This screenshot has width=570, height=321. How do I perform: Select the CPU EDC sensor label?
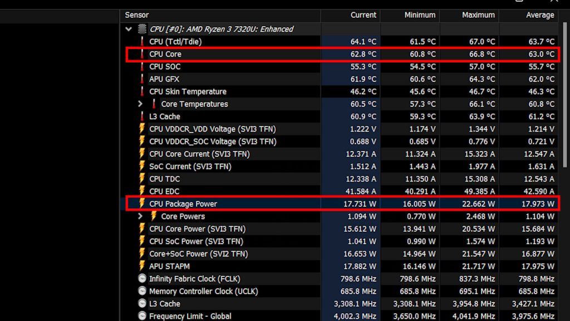tap(164, 192)
